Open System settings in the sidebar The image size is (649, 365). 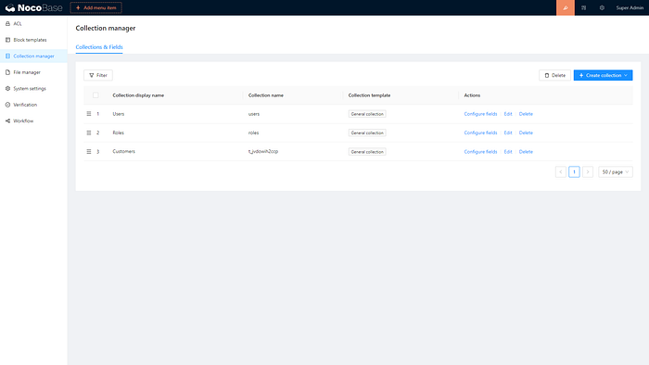coord(33,88)
